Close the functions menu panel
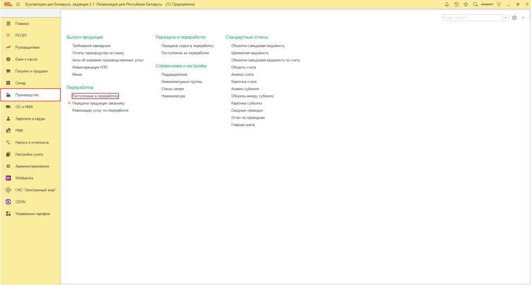Screen dimensions: 531x285 coord(523,18)
